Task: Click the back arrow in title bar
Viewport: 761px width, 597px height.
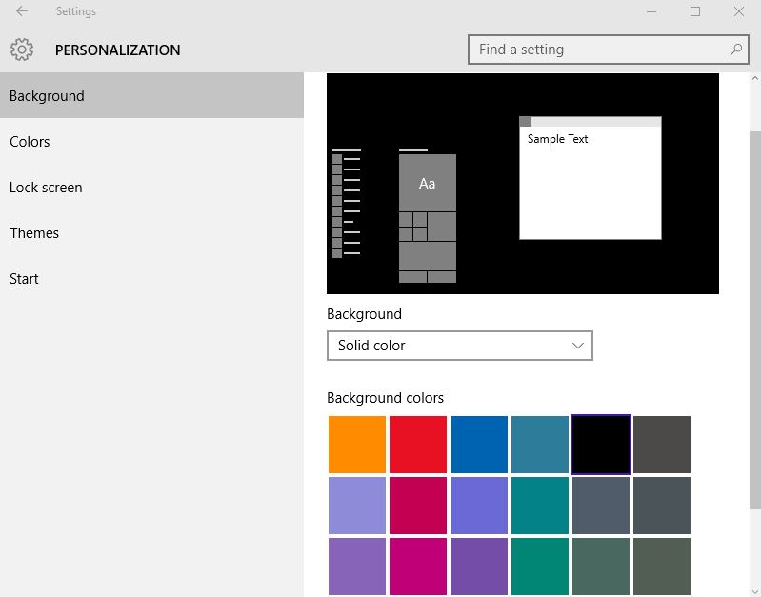Action: (x=22, y=12)
